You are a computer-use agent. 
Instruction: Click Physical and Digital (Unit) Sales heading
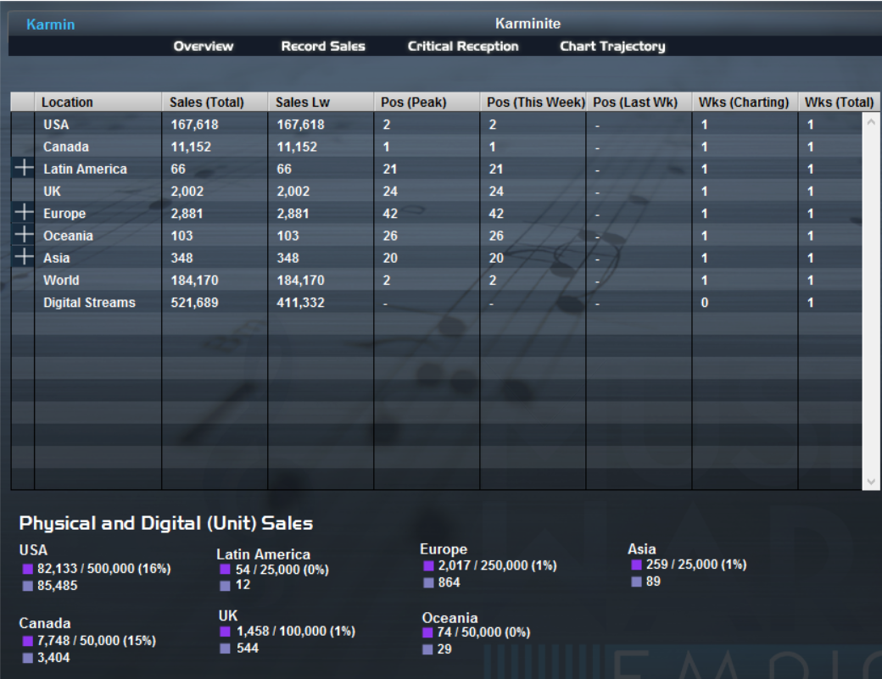coord(166,523)
